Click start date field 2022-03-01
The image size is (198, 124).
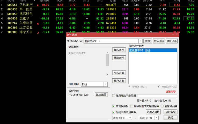point(120,118)
